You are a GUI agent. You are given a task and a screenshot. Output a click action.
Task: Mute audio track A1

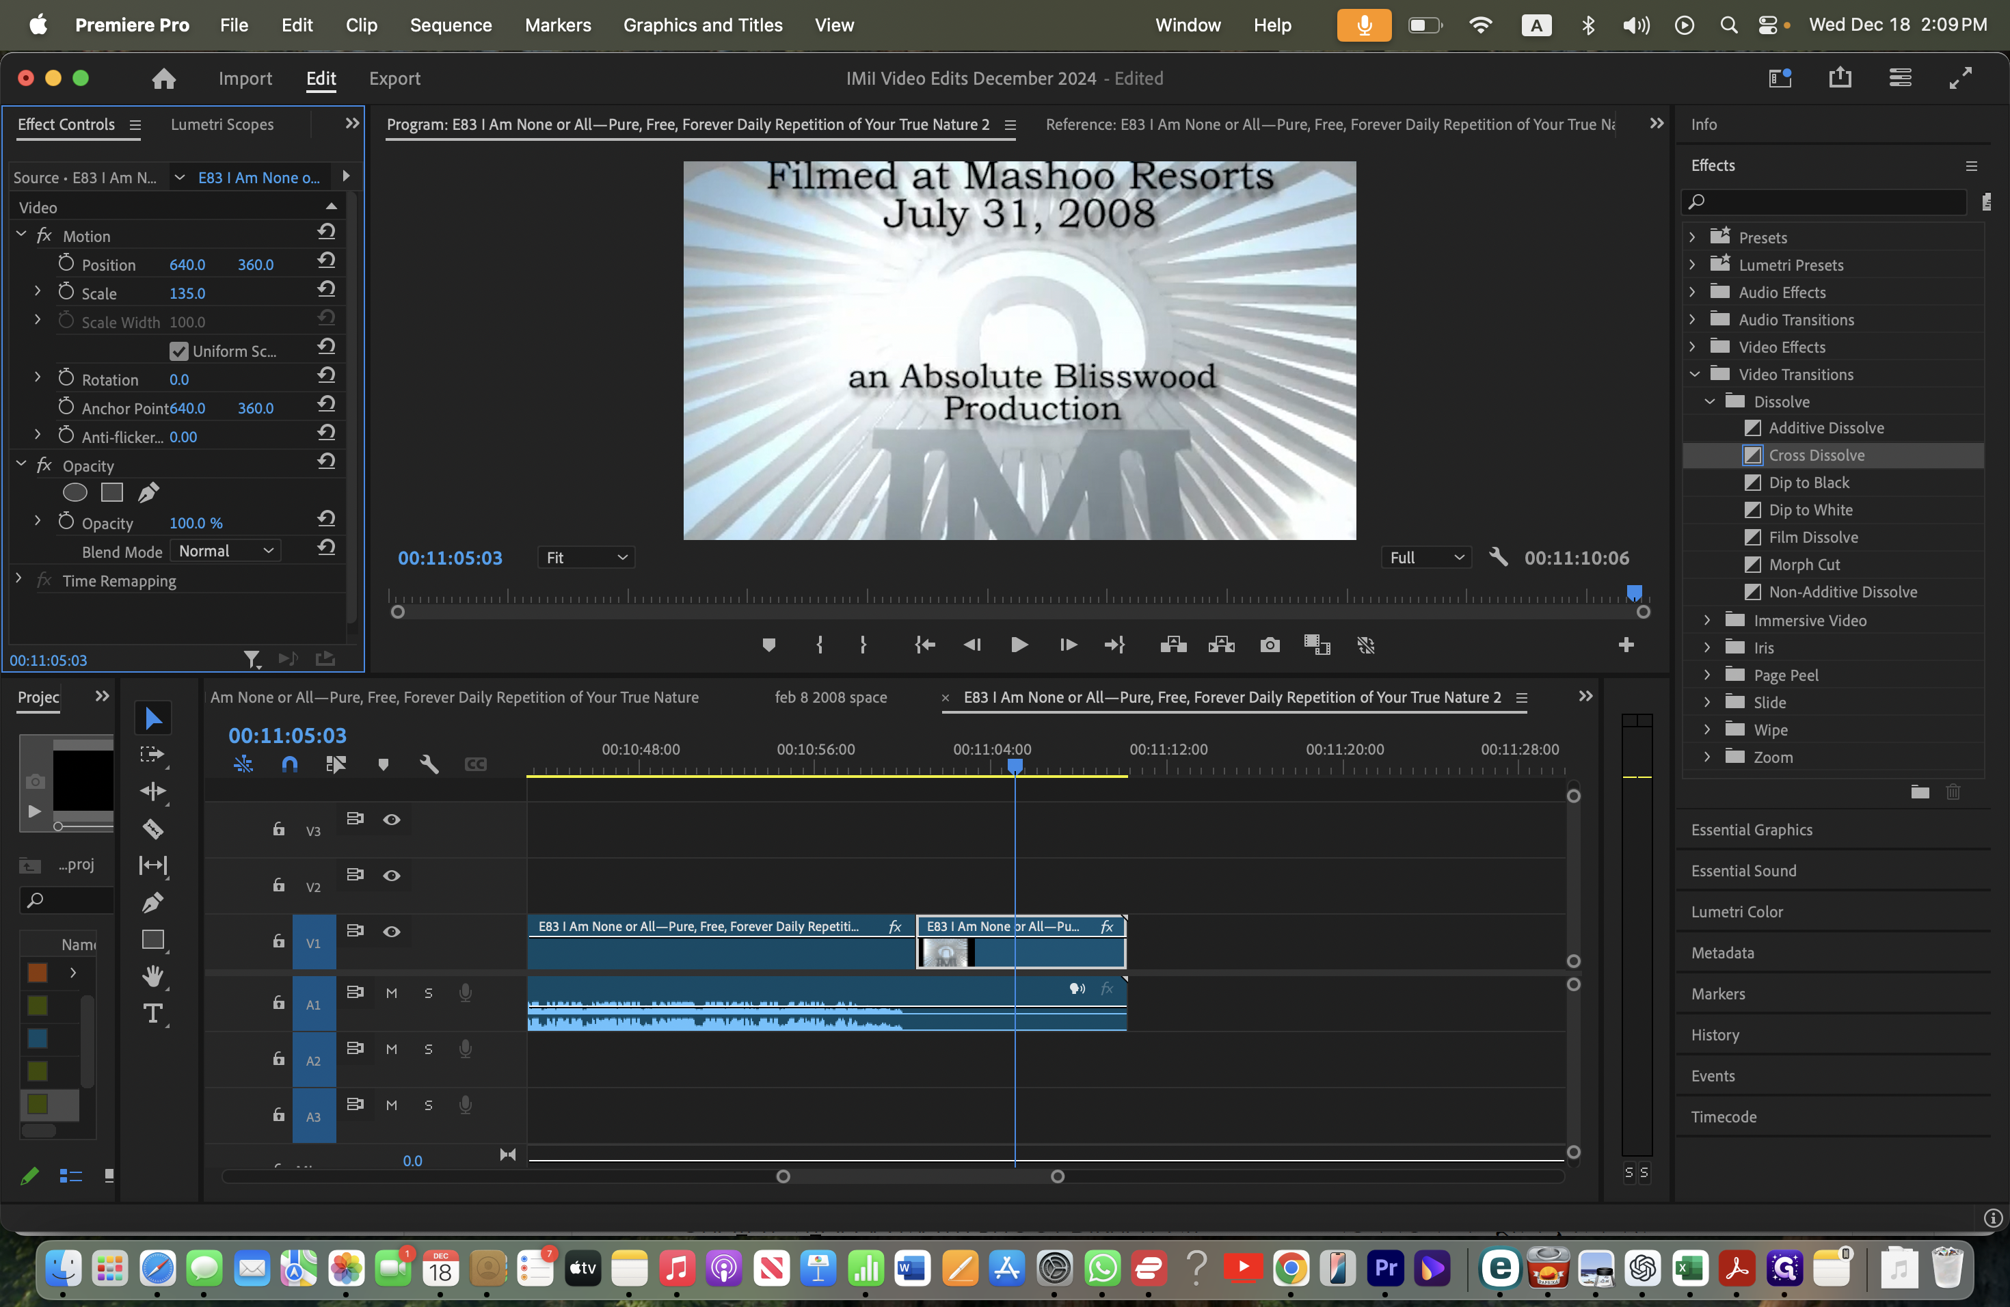click(x=392, y=993)
